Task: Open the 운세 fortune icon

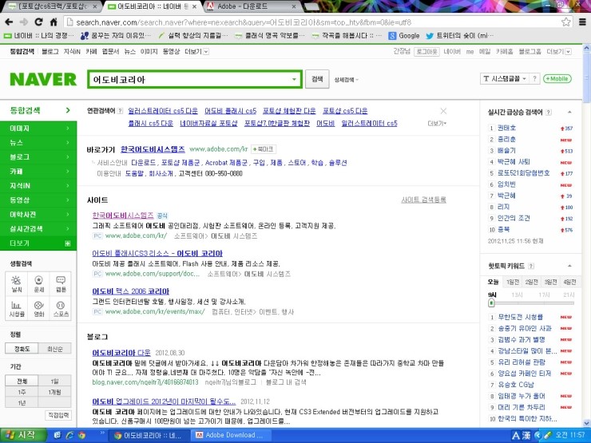Action: click(x=39, y=284)
